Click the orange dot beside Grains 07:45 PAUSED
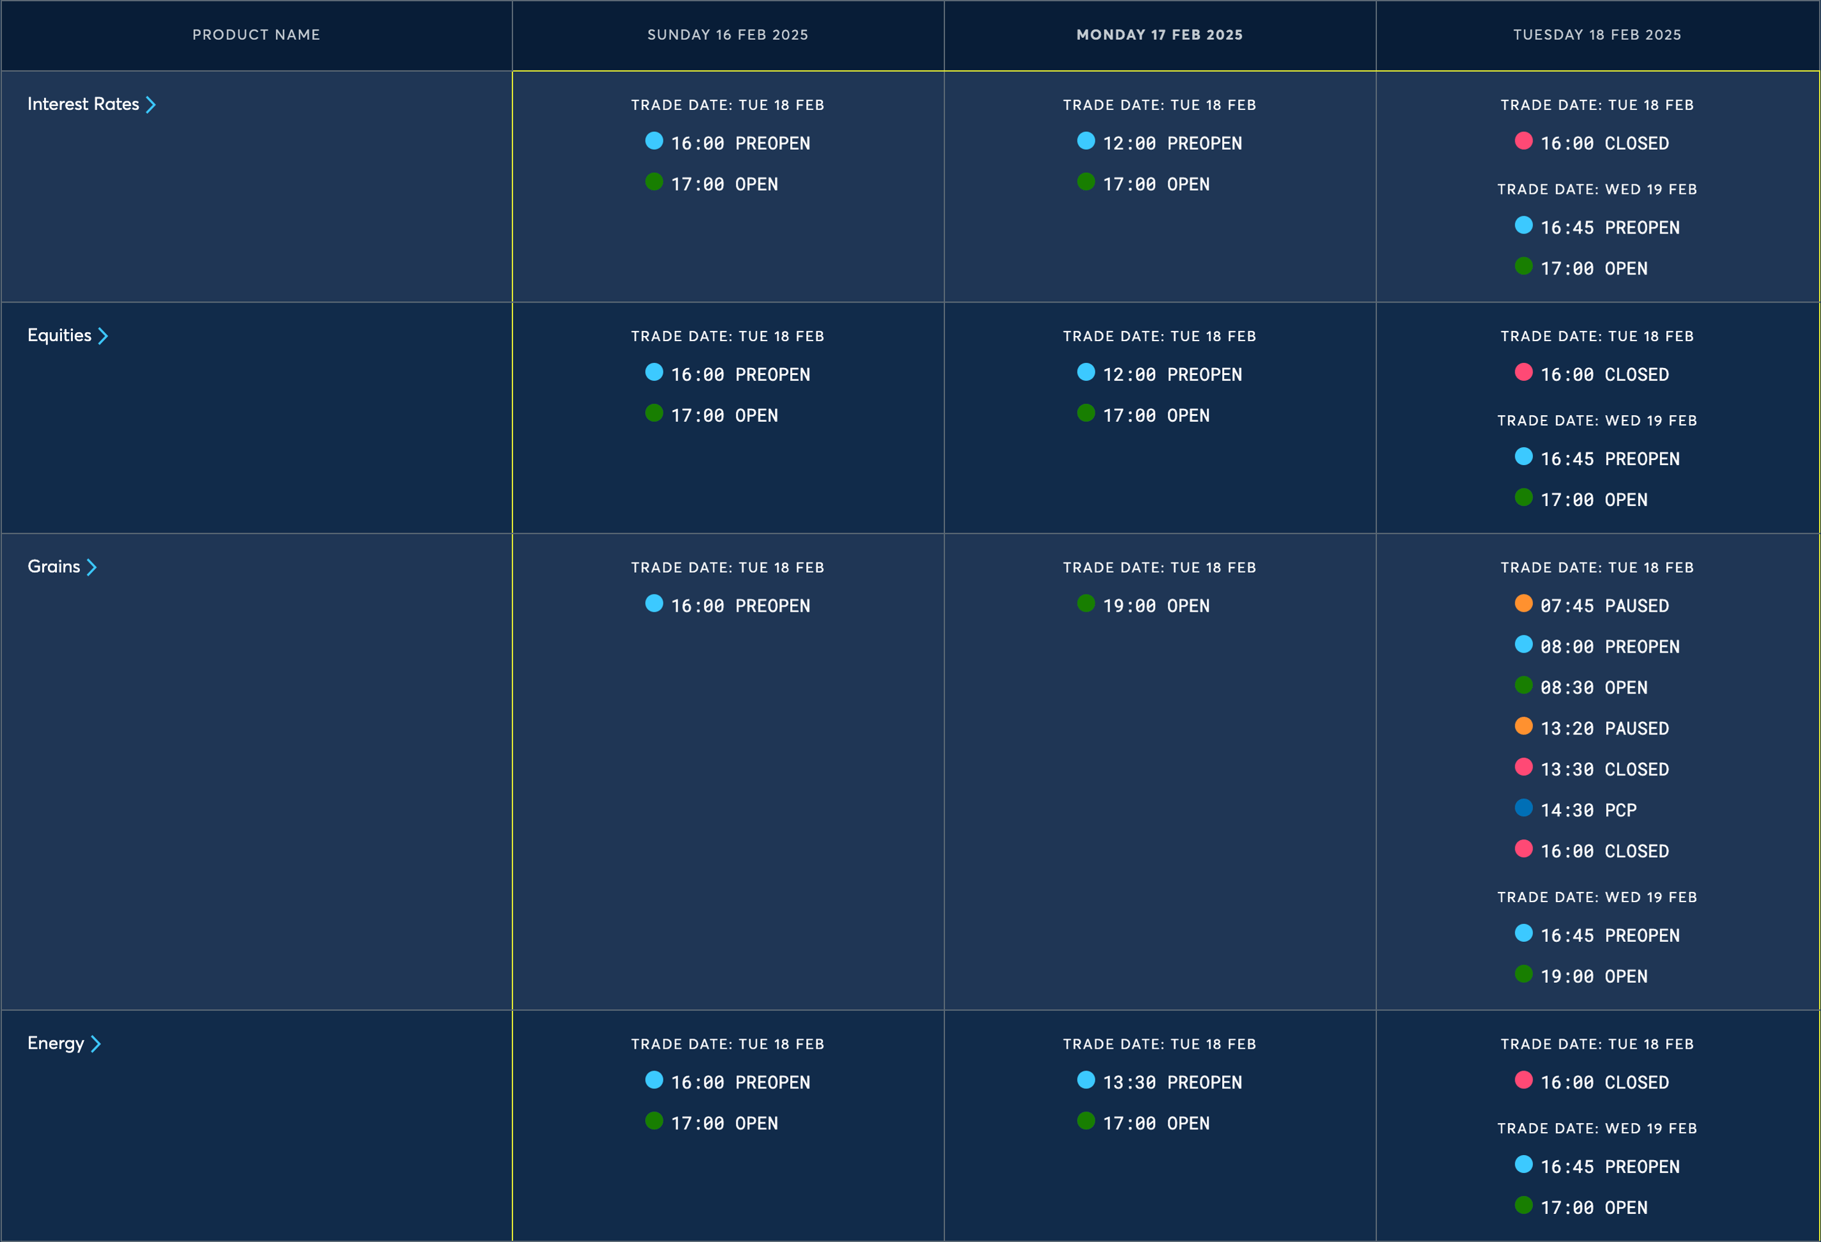The height and width of the screenshot is (1242, 1821). click(1523, 603)
